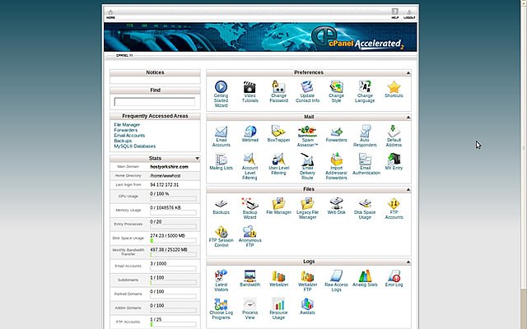Log out via the Logout button
The height and width of the screenshot is (329, 527).
[409, 15]
